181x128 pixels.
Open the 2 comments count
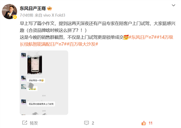point(93,123)
